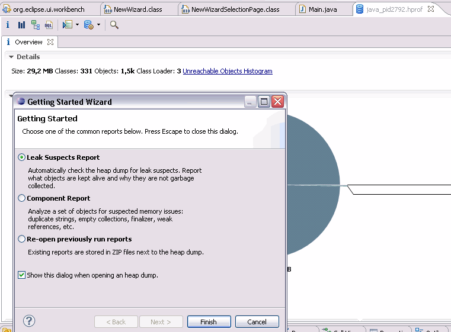Open the Run Expert System Test dropdown arrow
This screenshot has width=451, height=332.
tap(77, 25)
